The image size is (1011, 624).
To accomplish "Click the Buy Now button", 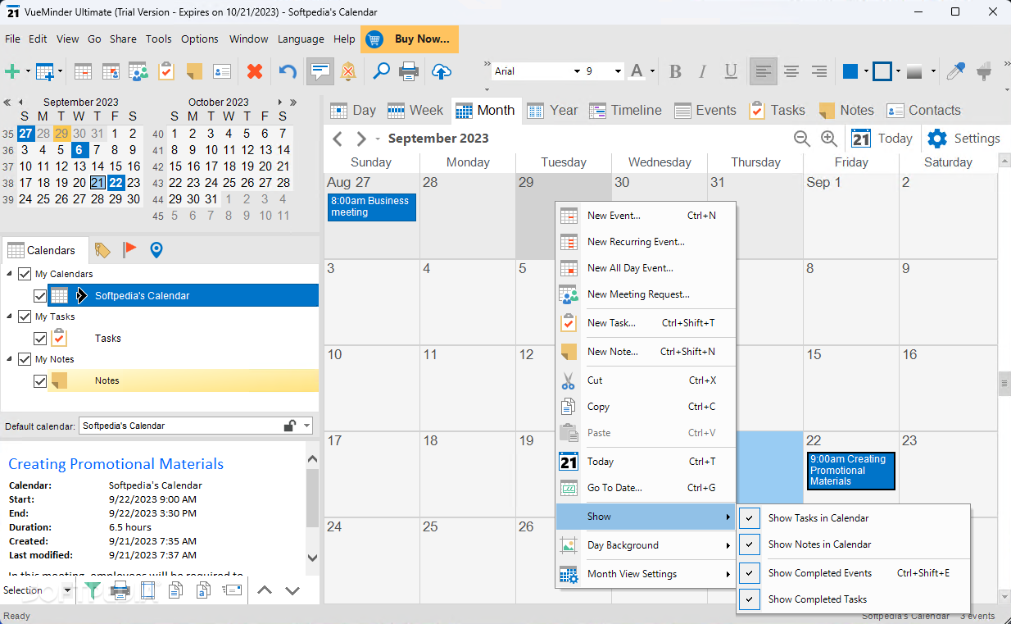I will point(410,39).
